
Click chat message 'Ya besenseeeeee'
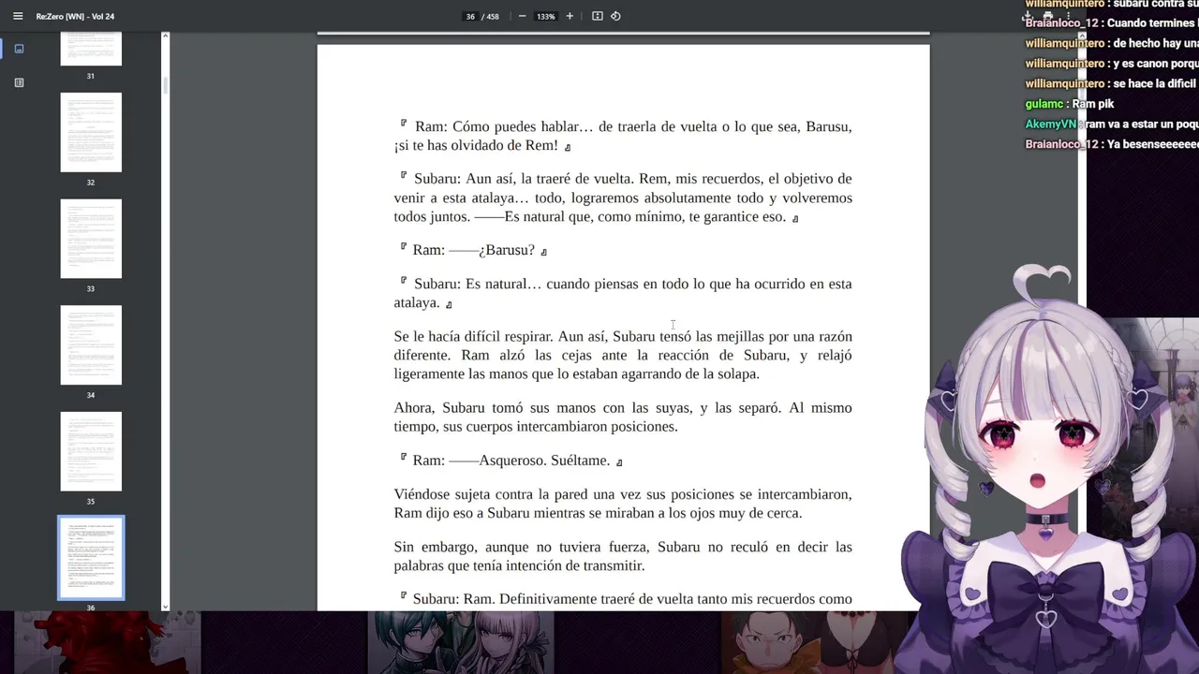point(1154,144)
